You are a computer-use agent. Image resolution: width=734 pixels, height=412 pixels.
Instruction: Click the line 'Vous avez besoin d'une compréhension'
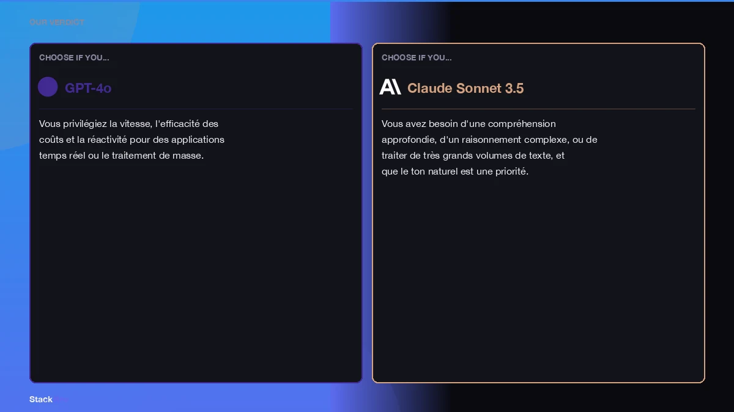(x=469, y=124)
